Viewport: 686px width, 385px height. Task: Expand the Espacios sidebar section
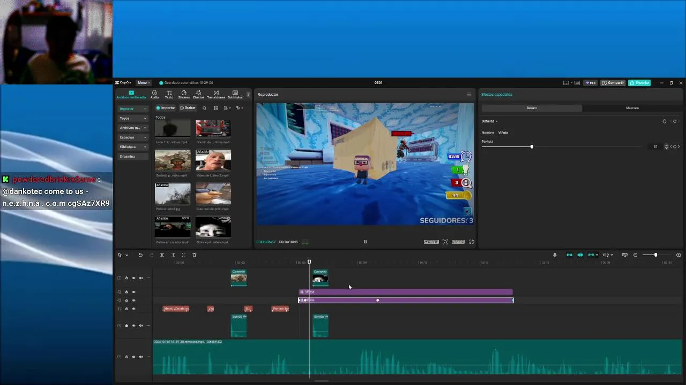coord(133,137)
